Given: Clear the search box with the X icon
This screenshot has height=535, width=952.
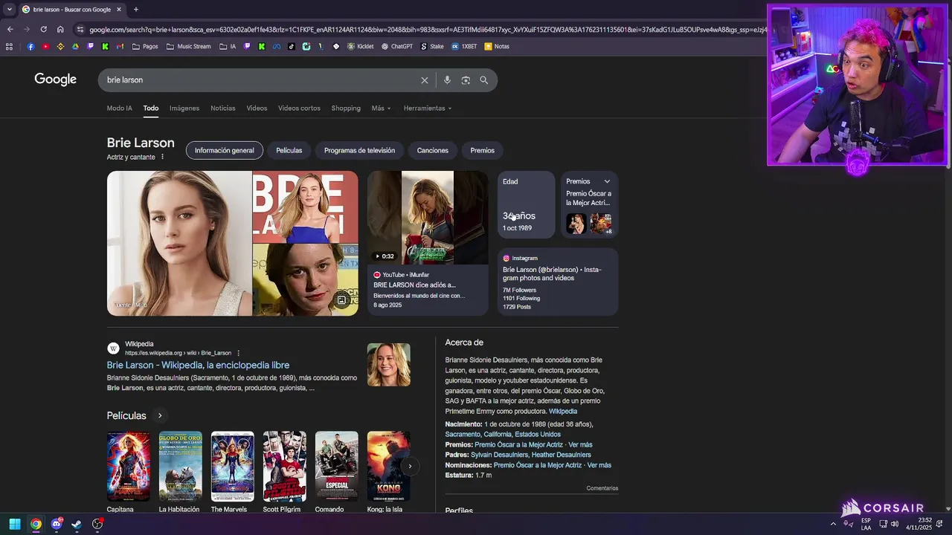Looking at the screenshot, I should [x=425, y=80].
